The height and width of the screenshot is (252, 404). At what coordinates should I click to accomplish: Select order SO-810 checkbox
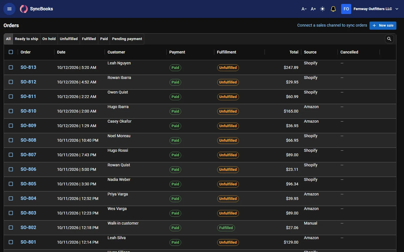(x=11, y=111)
